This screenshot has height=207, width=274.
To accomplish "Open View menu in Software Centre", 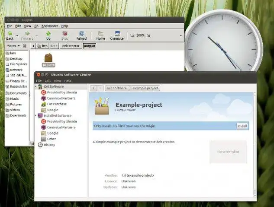I will [x=58, y=81].
